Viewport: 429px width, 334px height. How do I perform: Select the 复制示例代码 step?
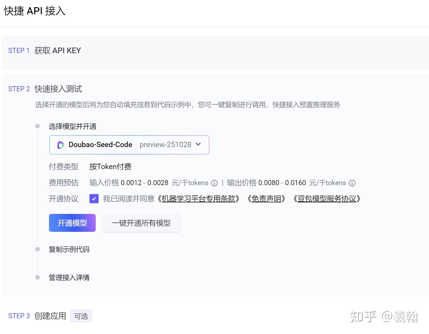(70, 249)
